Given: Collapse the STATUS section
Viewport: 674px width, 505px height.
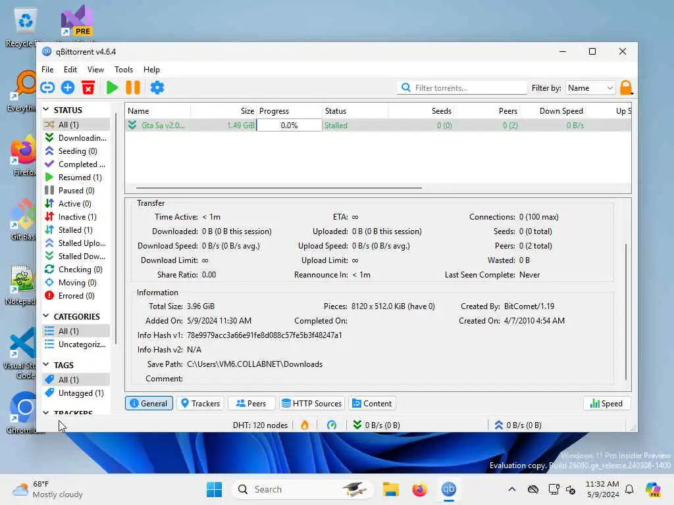Looking at the screenshot, I should pos(46,110).
